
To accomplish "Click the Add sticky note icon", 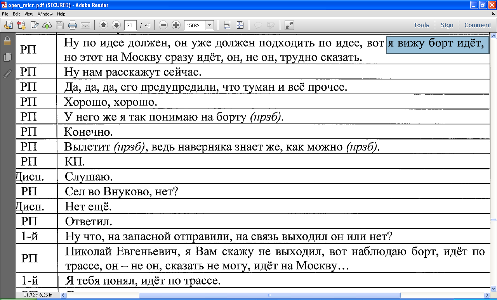I will [x=258, y=25].
